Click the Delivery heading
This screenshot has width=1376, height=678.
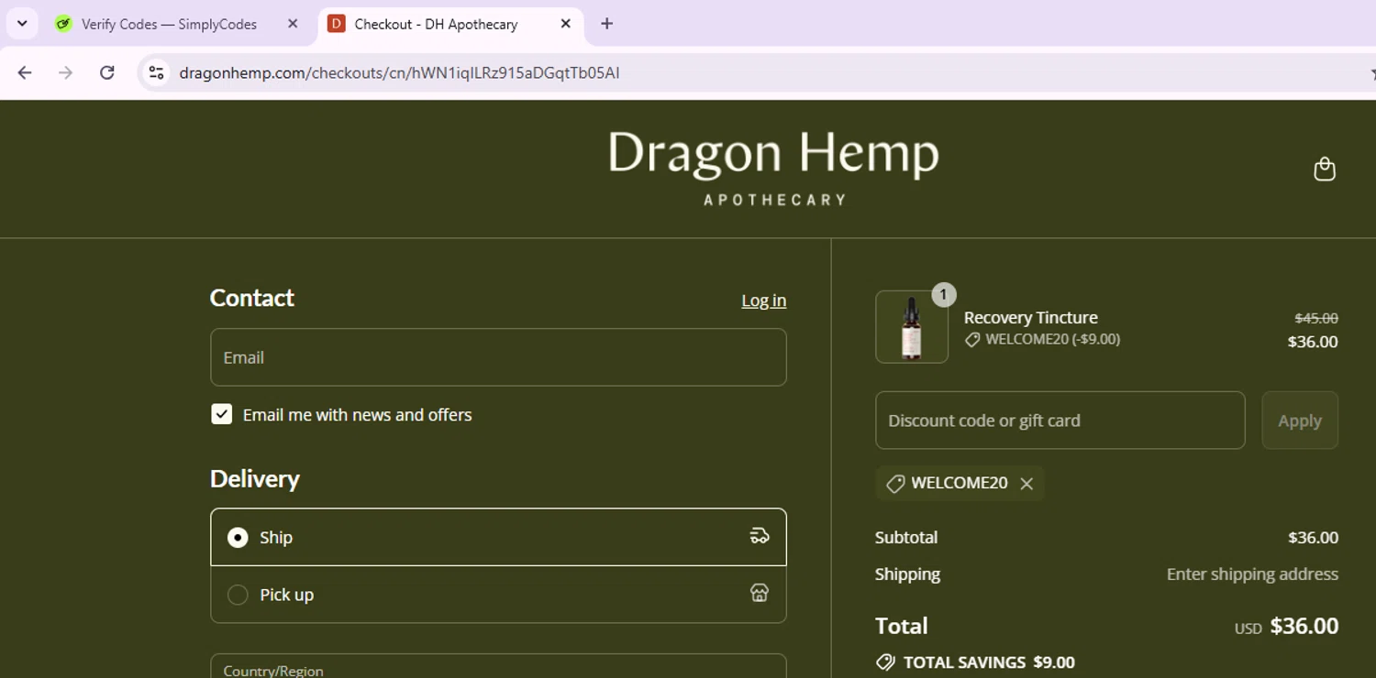click(x=255, y=479)
